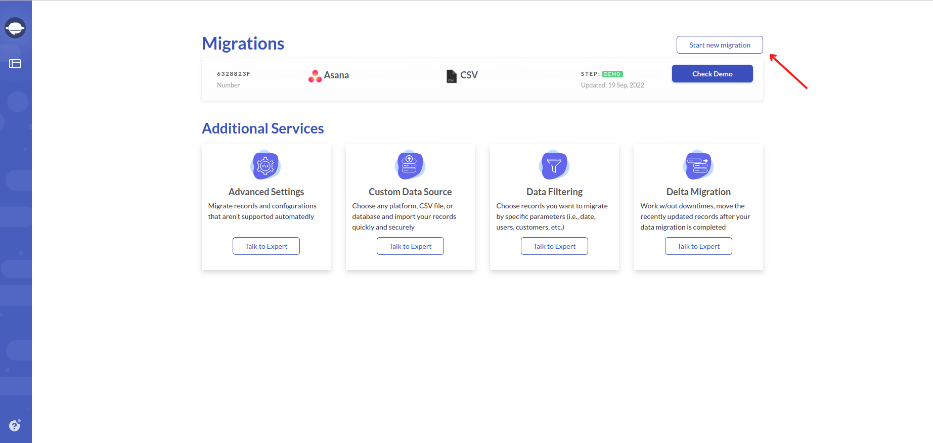Viewport: 933px width, 443px height.
Task: Click the CSV file icon
Action: (x=452, y=76)
